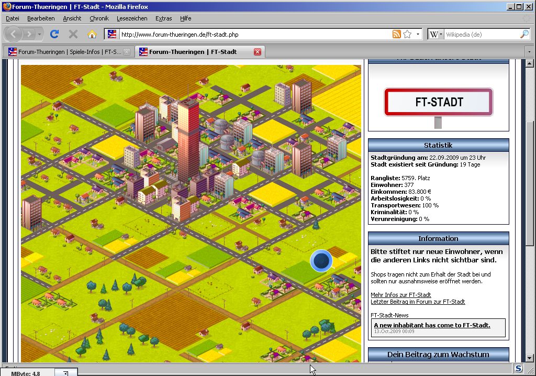Viewport: 536px width, 376px height.
Task: Open the Ansicht menu
Action: point(72,18)
